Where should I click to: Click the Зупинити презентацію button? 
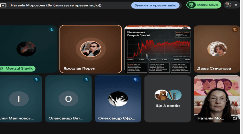[x=155, y=5]
